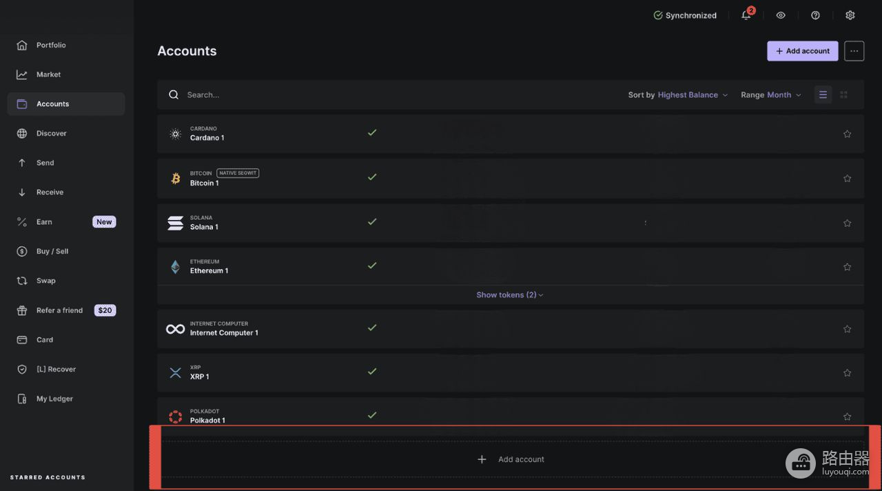Open the Bitcoin 1 account name
The width and height of the screenshot is (882, 491).
[204, 183]
